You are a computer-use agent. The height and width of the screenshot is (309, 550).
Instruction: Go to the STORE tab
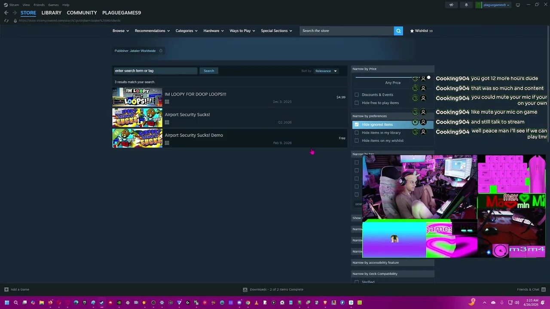click(x=28, y=13)
